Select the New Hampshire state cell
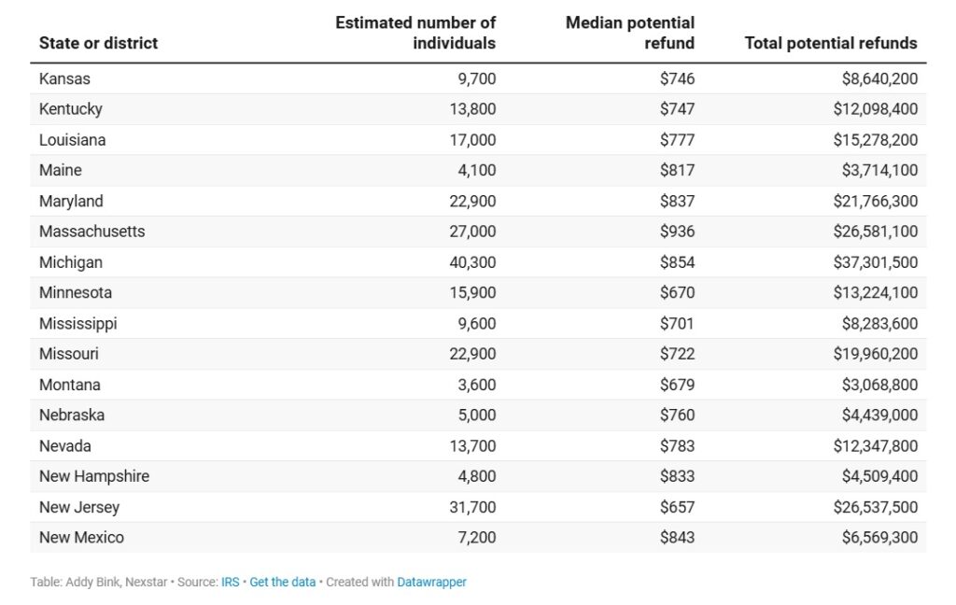 [x=93, y=476]
